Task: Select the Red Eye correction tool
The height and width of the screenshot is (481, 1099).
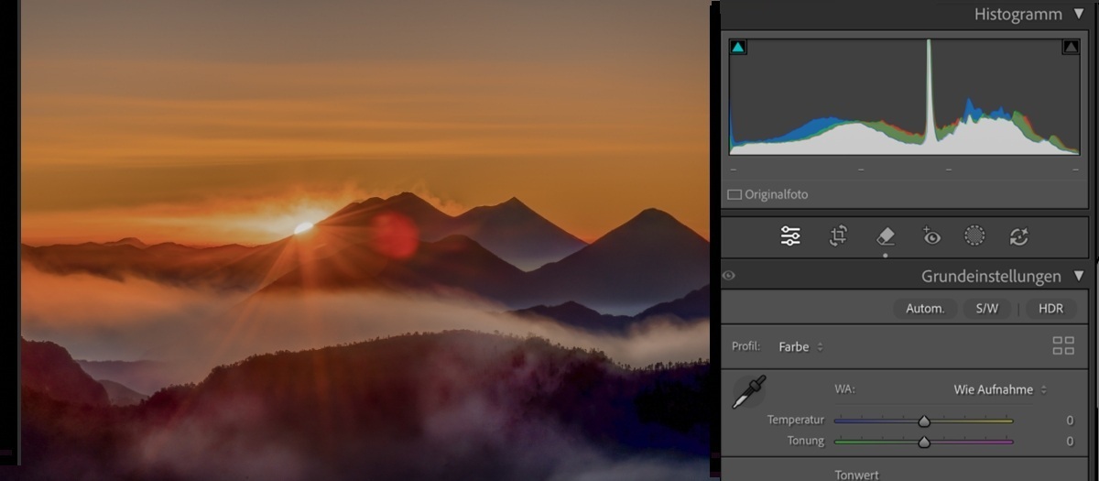Action: 930,236
